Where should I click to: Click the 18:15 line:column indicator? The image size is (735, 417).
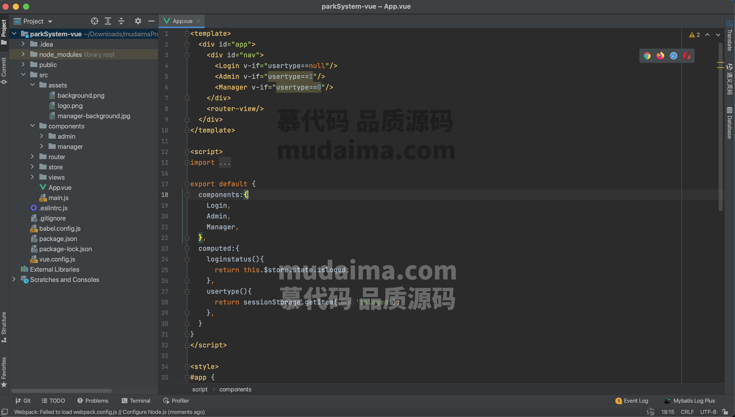pos(667,412)
